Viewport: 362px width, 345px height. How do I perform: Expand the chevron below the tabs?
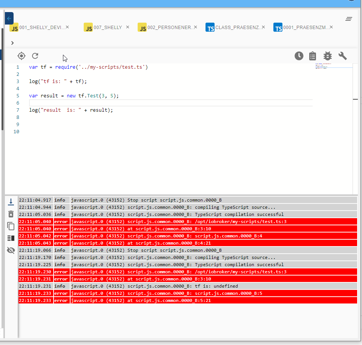pos(12,43)
